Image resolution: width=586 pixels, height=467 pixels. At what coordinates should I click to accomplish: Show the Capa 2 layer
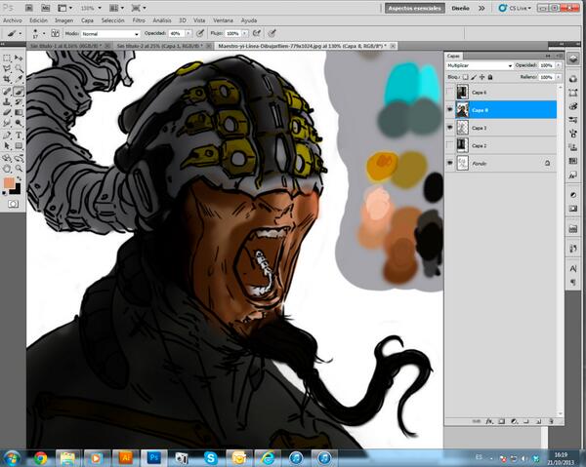(449, 145)
